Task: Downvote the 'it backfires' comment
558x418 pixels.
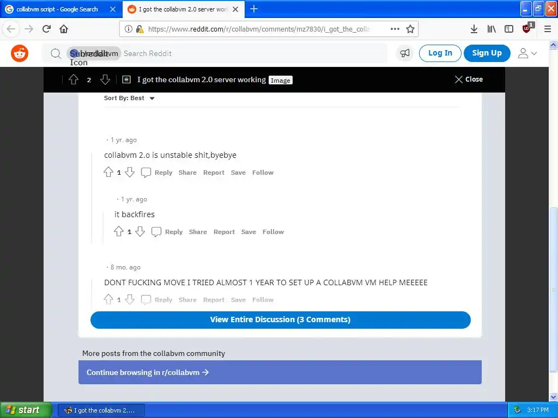Action: [x=140, y=232]
